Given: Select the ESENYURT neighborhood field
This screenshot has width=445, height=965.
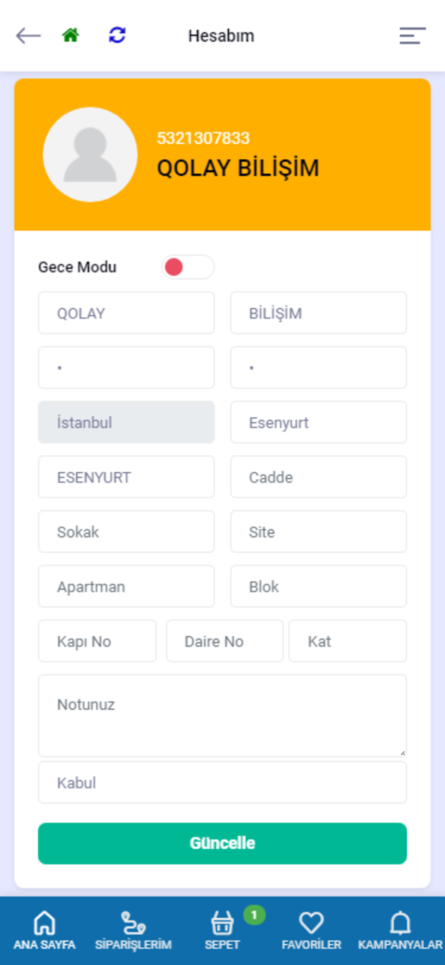Looking at the screenshot, I should [126, 477].
